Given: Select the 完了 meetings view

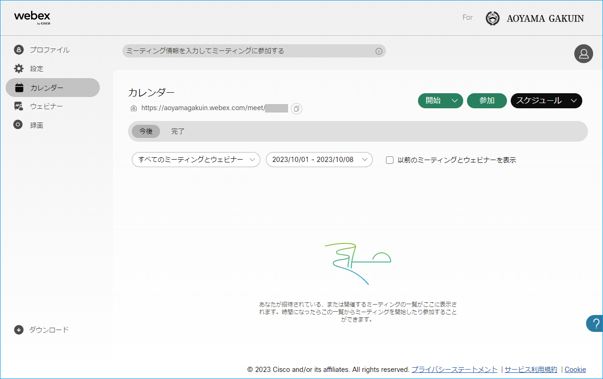Looking at the screenshot, I should coord(177,131).
